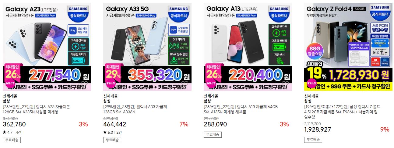The width and height of the screenshot is (394, 148).
Task: Click the 무료배송 badge under the Galaxy A13 price
Action: 213,135
